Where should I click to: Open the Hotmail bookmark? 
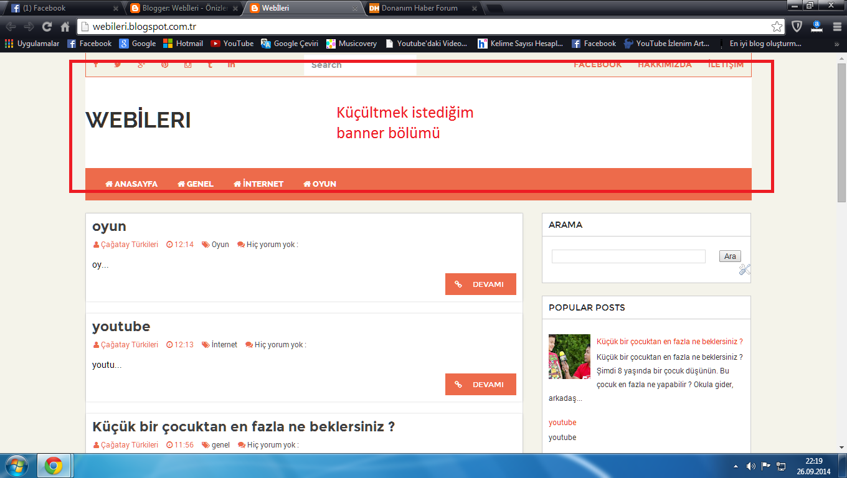pos(183,44)
